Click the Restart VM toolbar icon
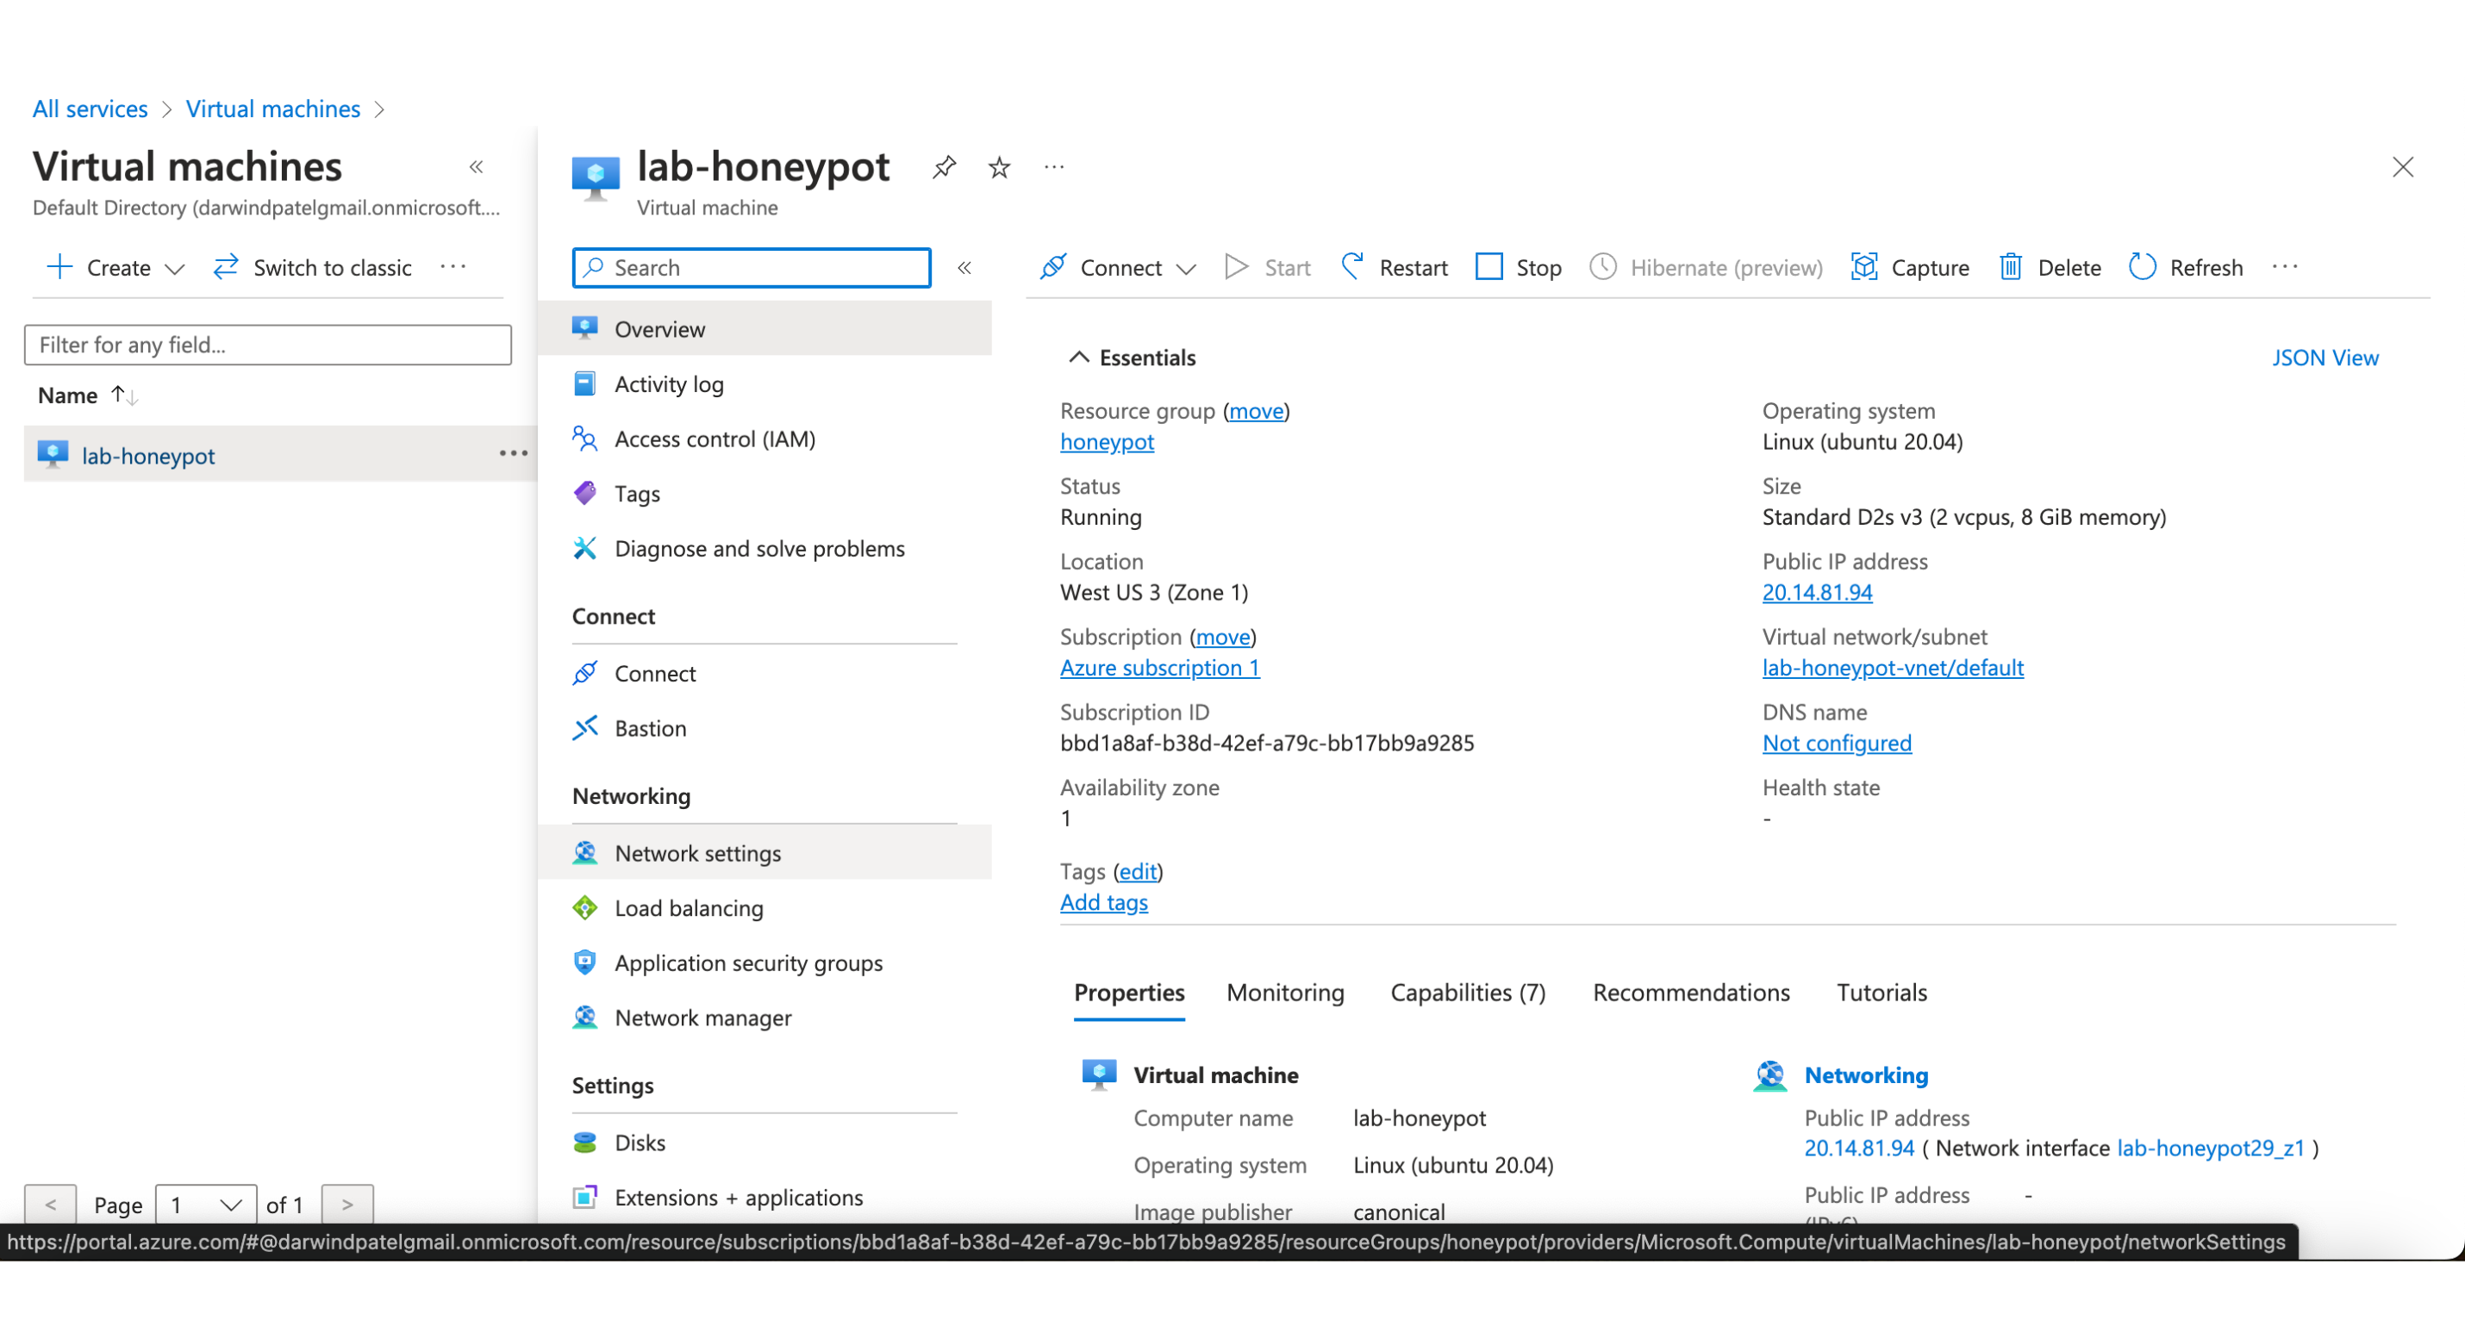This screenshot has width=2465, height=1339. click(1352, 267)
